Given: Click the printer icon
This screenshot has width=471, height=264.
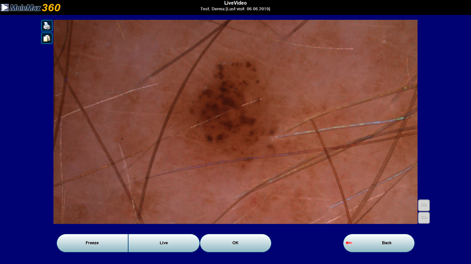Looking at the screenshot, I should [x=47, y=26].
